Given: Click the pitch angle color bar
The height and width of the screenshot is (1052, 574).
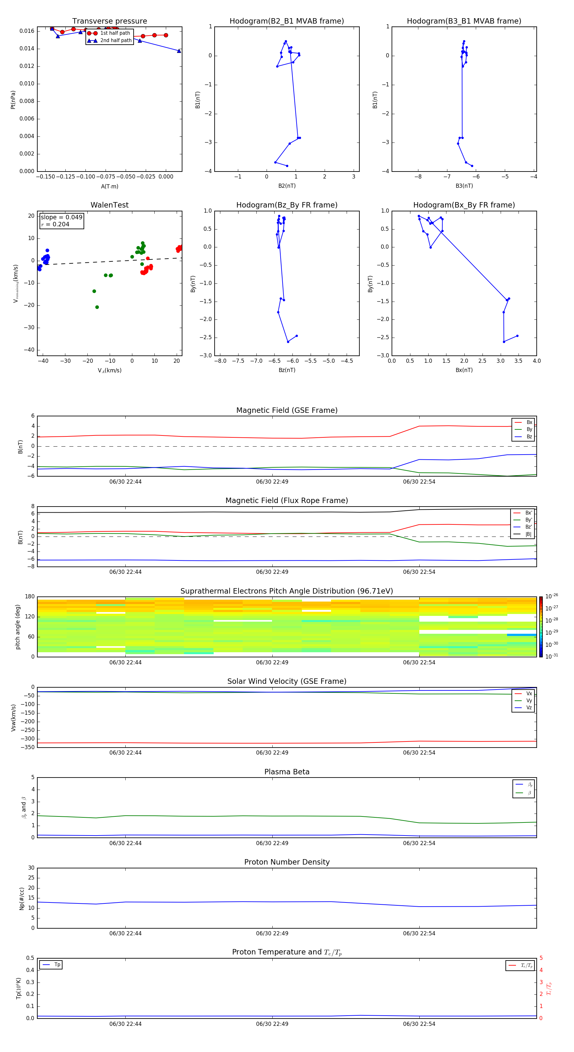Looking at the screenshot, I should pos(541,627).
